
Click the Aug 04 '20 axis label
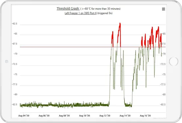24,115
